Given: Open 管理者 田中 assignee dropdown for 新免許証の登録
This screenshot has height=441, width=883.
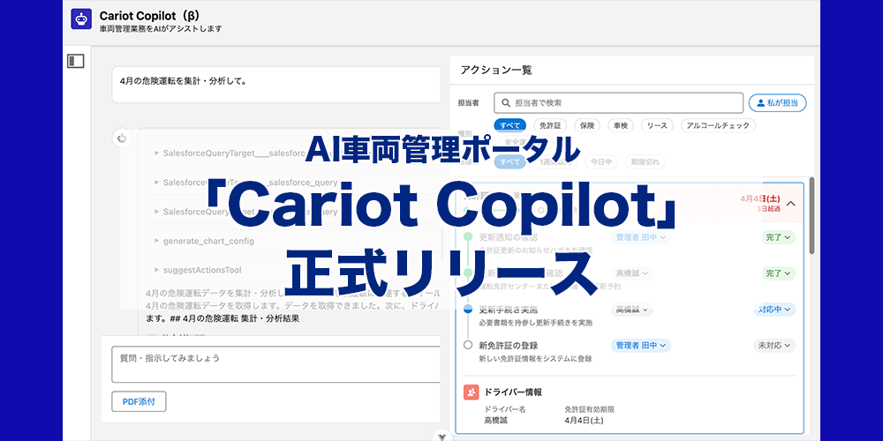Looking at the screenshot, I should [641, 346].
